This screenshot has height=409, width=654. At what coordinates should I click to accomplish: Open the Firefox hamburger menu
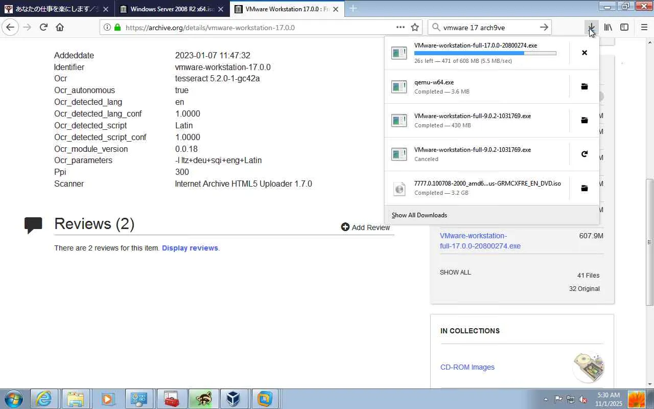[x=644, y=28]
